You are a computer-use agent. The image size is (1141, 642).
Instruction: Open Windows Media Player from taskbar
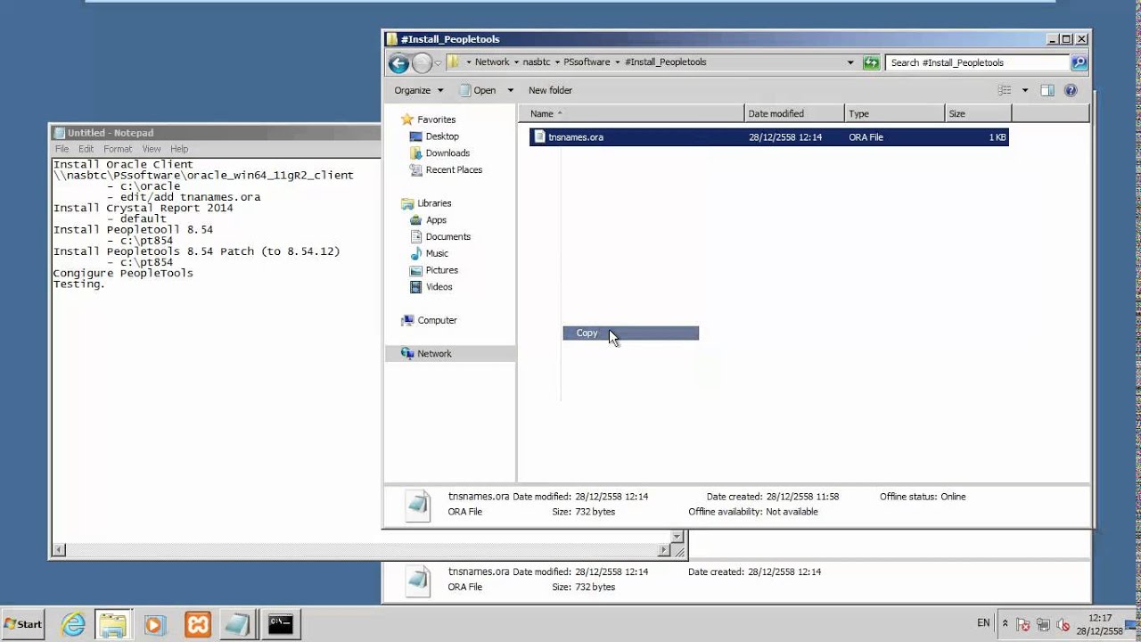pyautogui.click(x=155, y=625)
